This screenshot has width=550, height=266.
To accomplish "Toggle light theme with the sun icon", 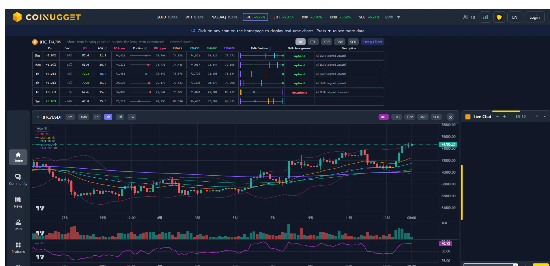I will click(x=499, y=17).
